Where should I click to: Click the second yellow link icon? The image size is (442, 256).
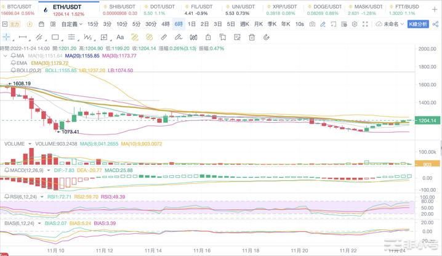[x=149, y=37]
